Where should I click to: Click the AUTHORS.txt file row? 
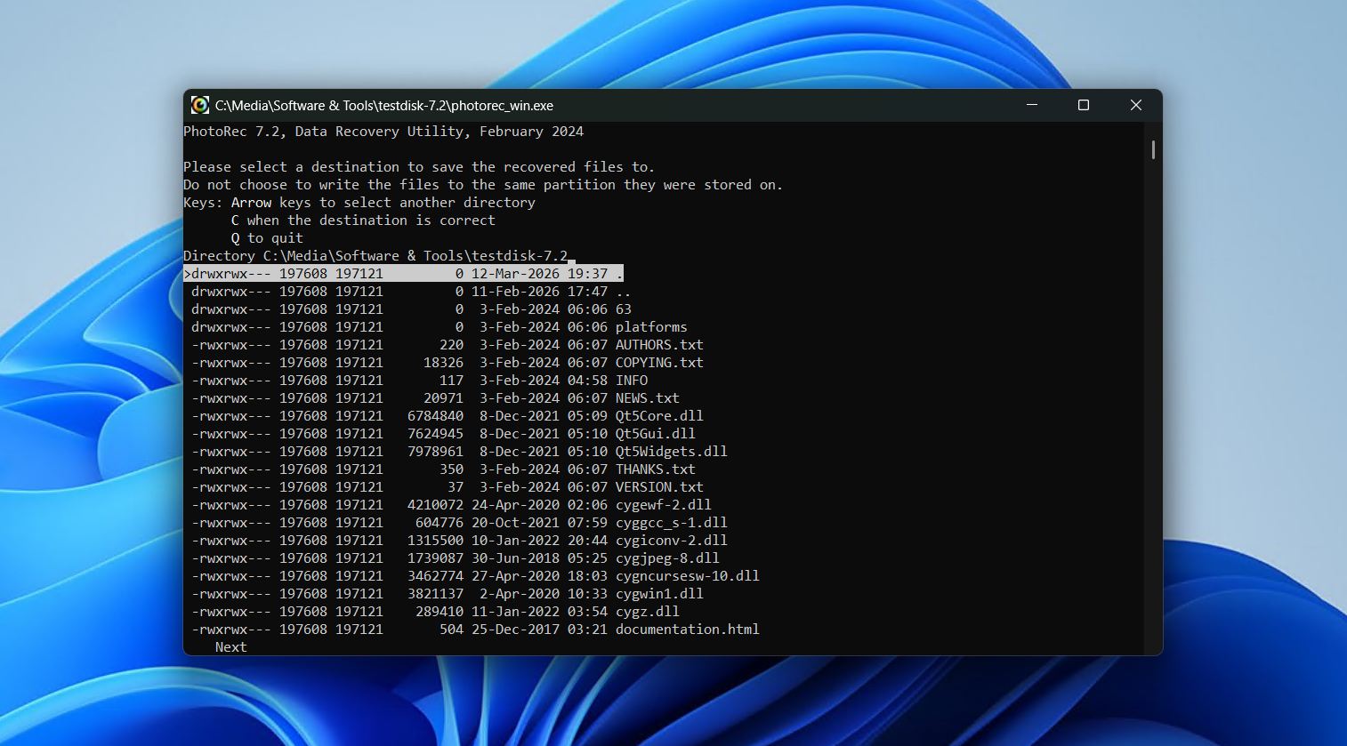point(658,345)
